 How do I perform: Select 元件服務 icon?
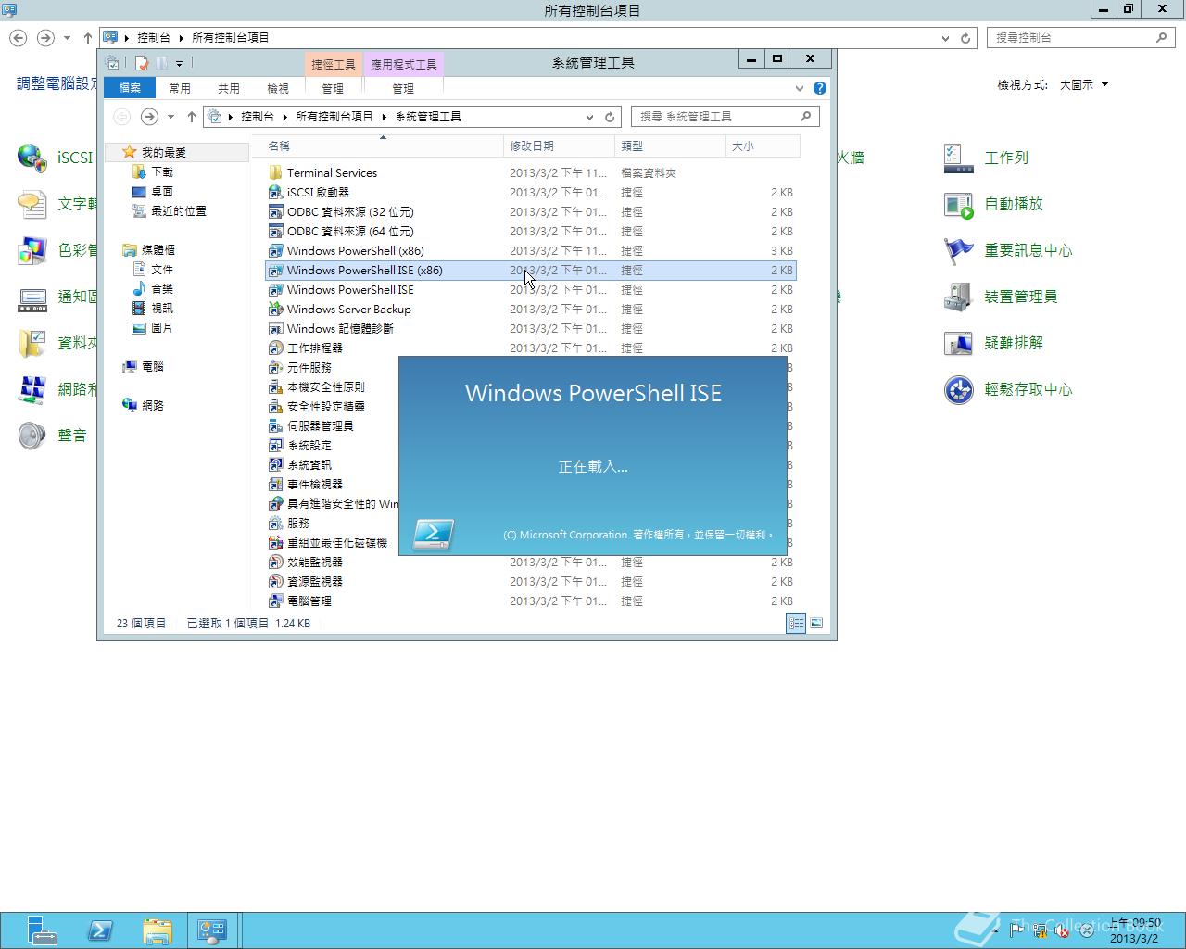coord(275,367)
